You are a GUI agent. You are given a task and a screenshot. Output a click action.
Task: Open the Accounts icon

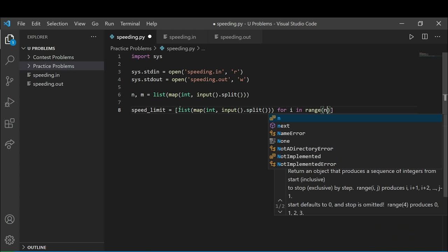pos(10,219)
